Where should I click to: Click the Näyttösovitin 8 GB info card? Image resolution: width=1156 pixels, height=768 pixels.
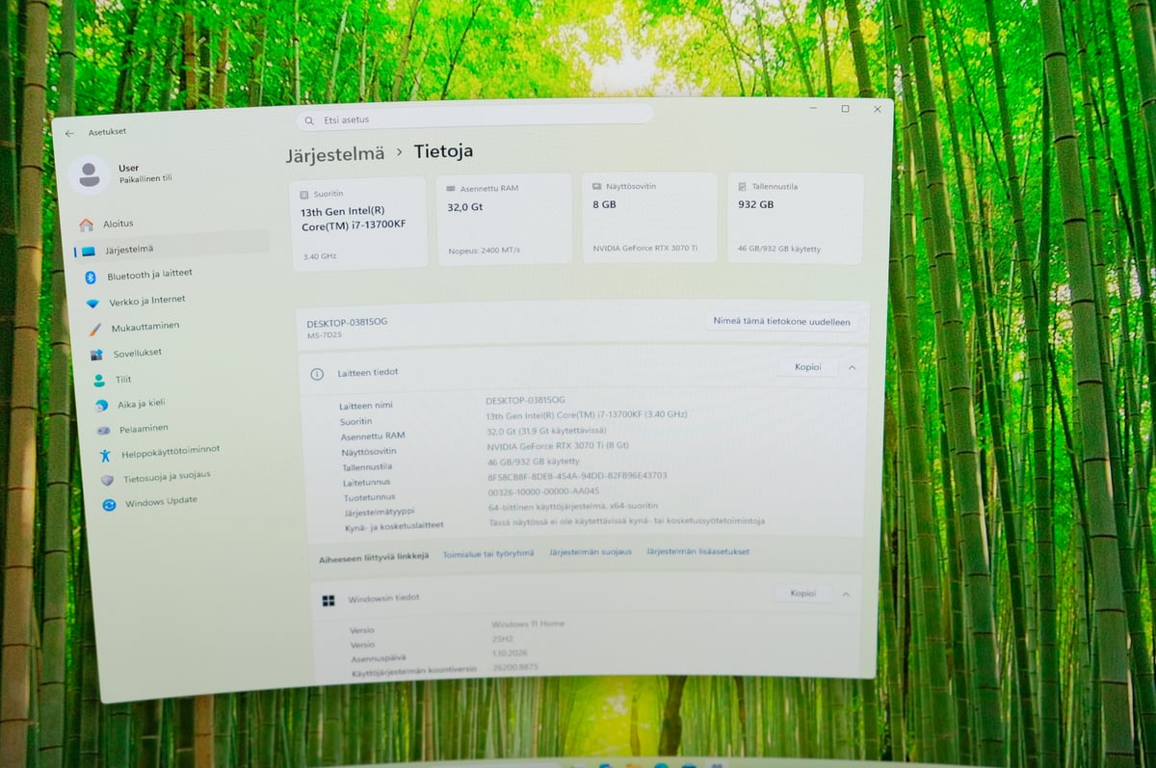649,219
